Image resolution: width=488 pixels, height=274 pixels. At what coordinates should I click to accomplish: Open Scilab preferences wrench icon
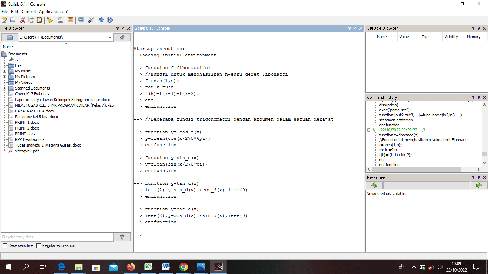tap(91, 20)
